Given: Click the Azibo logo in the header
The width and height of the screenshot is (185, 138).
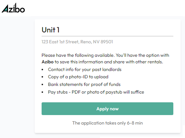Looking at the screenshot, I should click(x=13, y=8).
